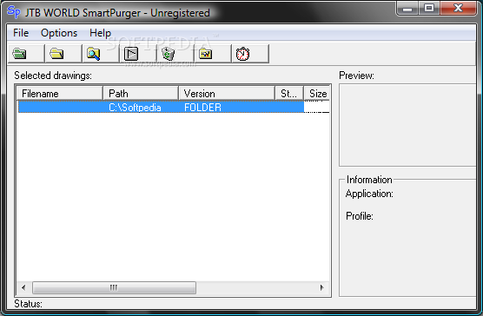Sort by the Filename column header

pyautogui.click(x=60, y=93)
